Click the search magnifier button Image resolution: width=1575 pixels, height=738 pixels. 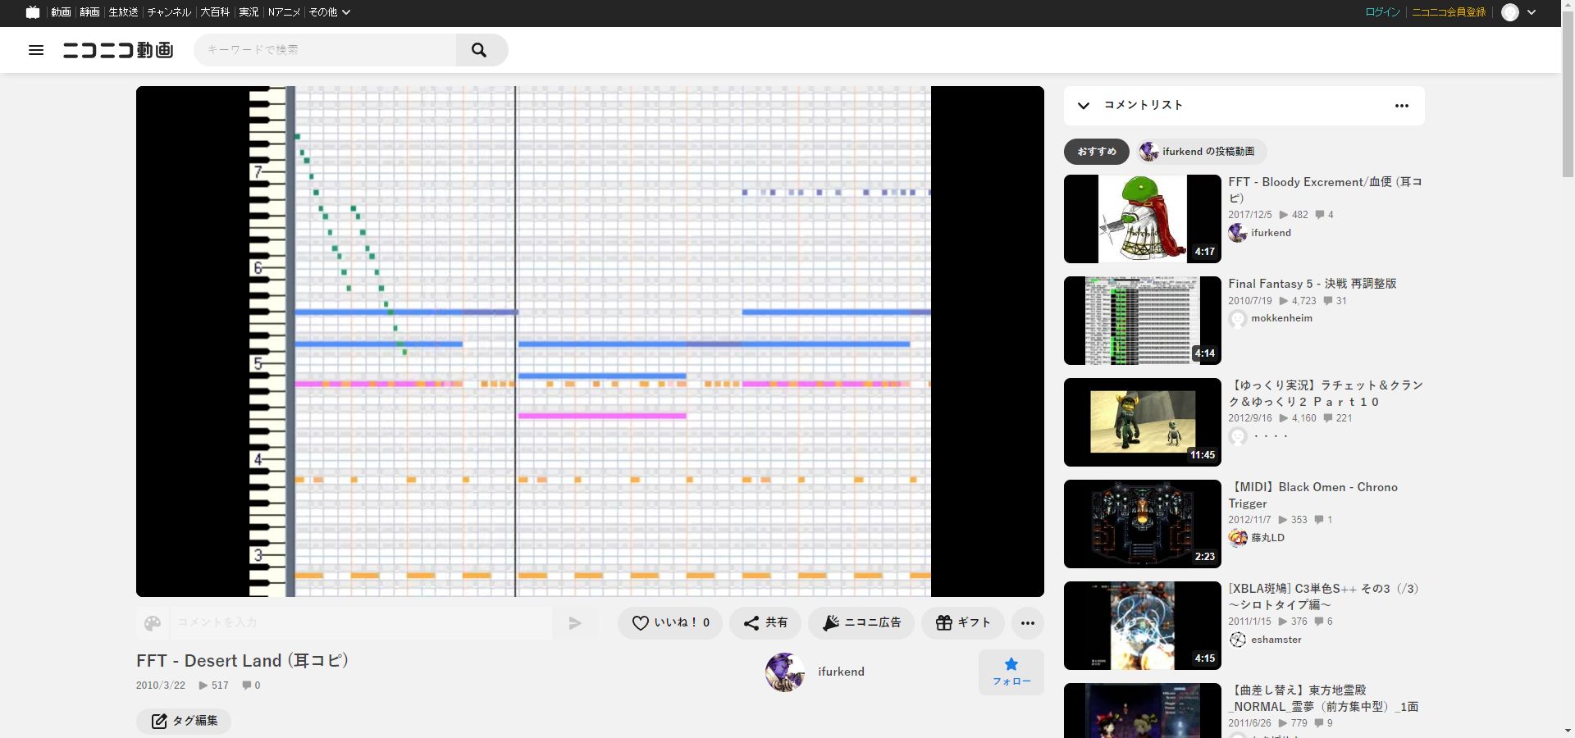pos(480,50)
